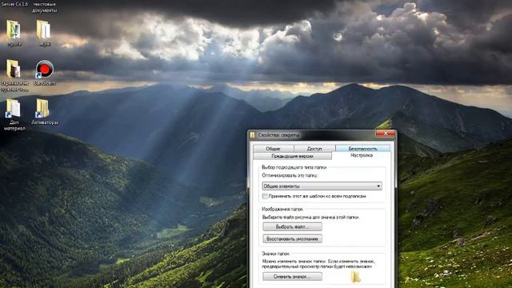The height and width of the screenshot is (288, 512).
Task: Switch to the Доступ tab
Action: pyautogui.click(x=314, y=149)
